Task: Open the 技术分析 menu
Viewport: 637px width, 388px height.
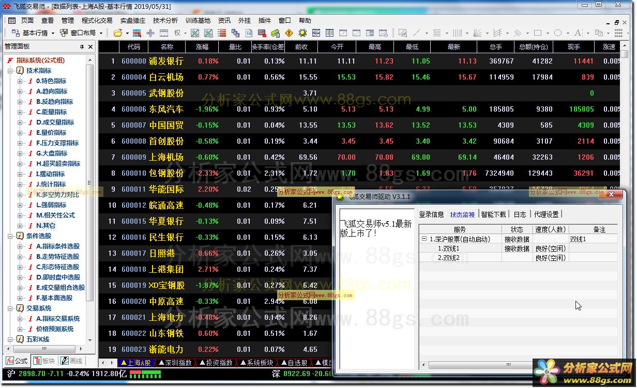Action: [165, 21]
